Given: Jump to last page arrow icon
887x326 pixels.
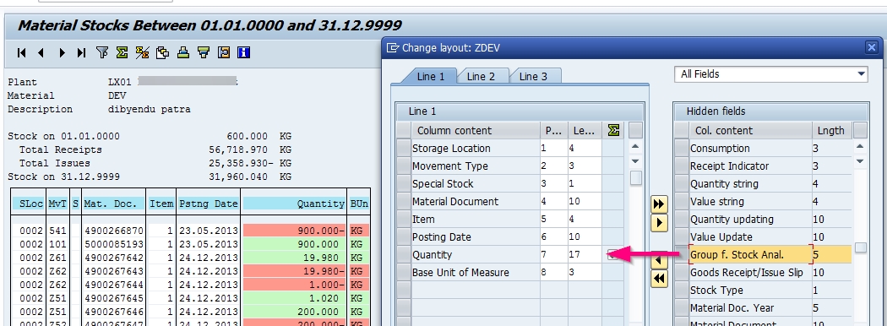Looking at the screenshot, I should click(82, 52).
